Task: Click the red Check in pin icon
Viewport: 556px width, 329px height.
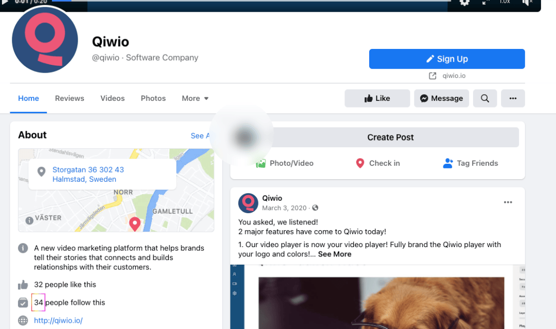Action: (x=360, y=163)
